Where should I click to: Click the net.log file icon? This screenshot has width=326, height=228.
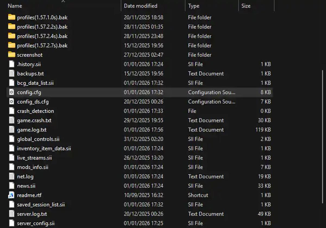click(11, 176)
